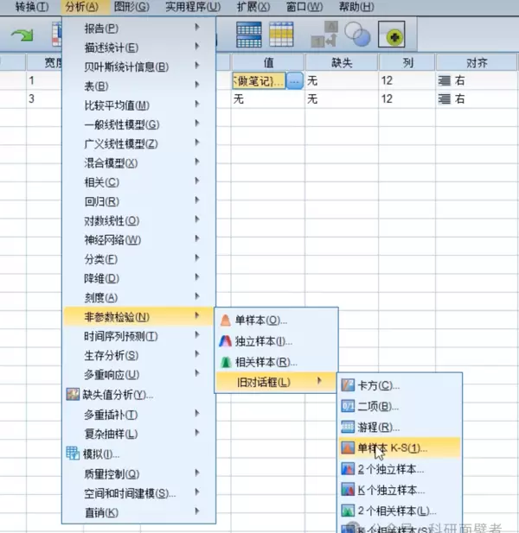Select 2个独立样本 test

[390, 469]
